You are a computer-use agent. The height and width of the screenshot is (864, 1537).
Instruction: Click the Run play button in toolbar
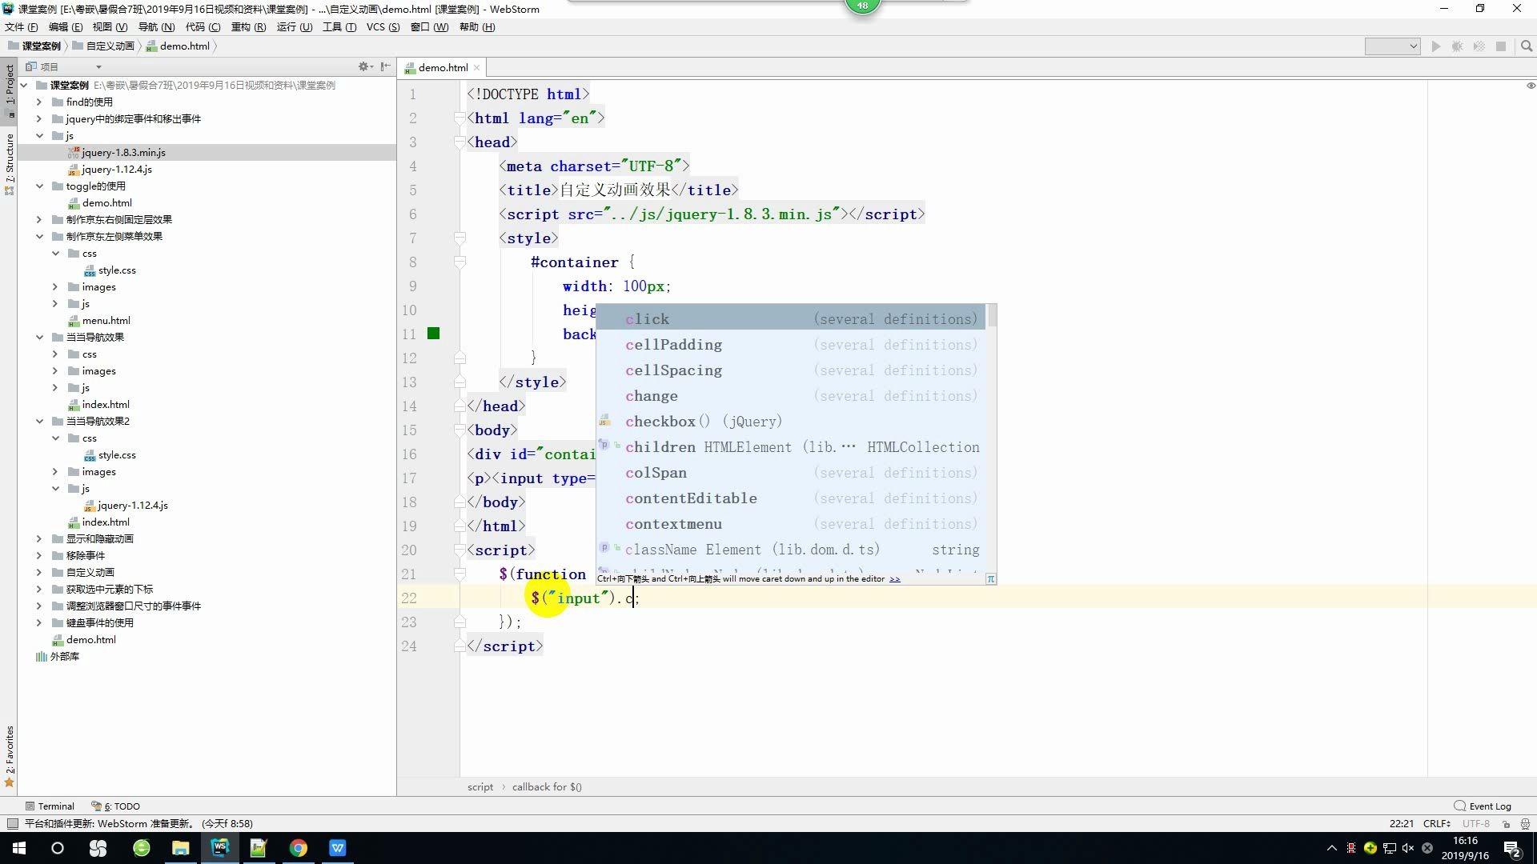pyautogui.click(x=1435, y=46)
